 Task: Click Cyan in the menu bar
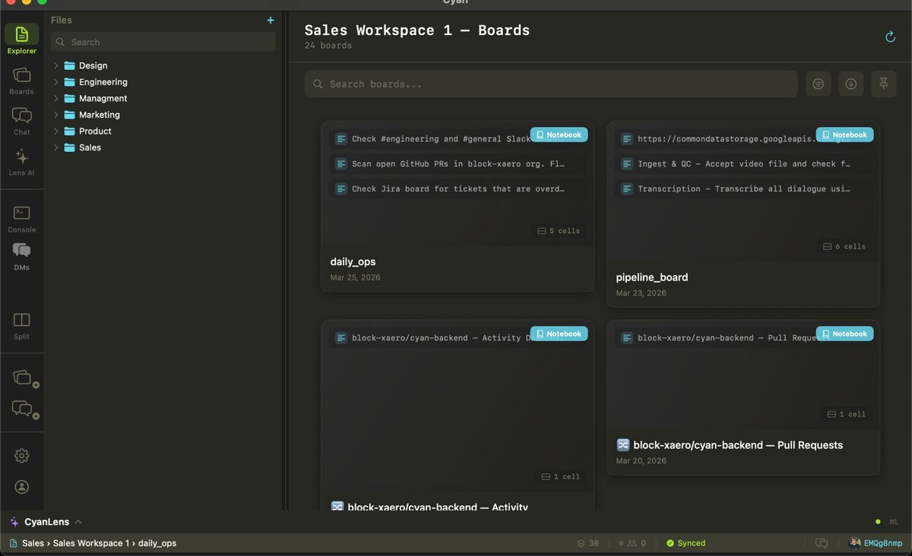pos(454,2)
